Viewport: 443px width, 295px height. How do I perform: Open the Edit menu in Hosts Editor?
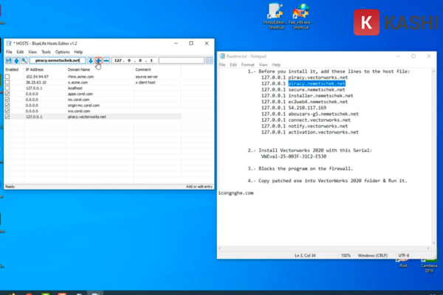[20, 52]
